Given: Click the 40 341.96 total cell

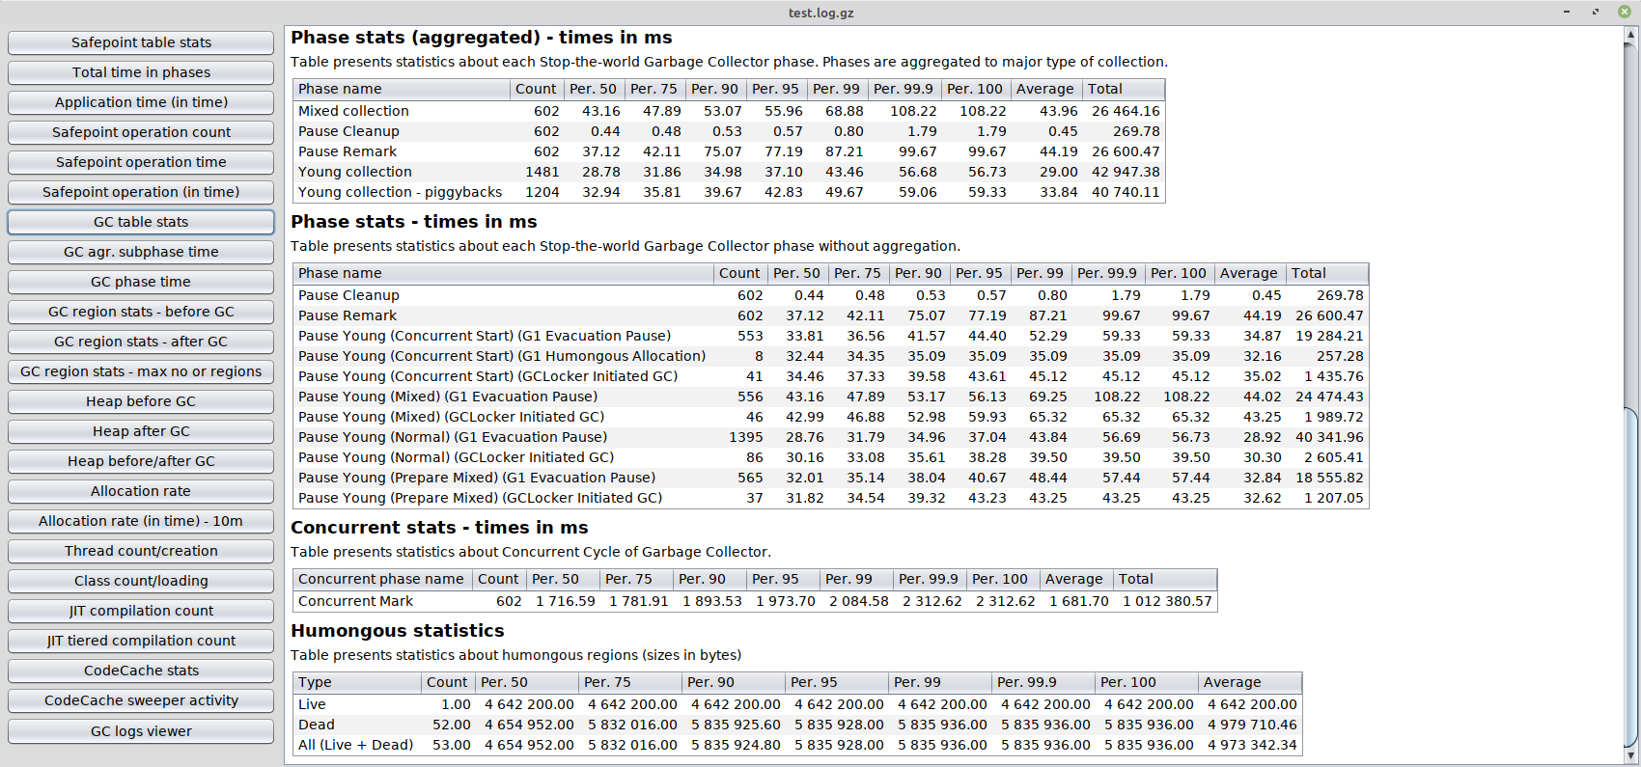Looking at the screenshot, I should click(1329, 437).
